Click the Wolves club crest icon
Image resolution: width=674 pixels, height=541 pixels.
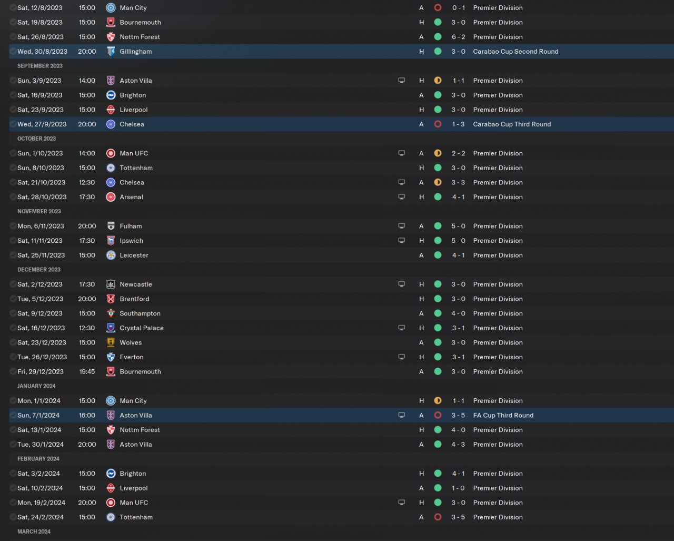(x=111, y=342)
